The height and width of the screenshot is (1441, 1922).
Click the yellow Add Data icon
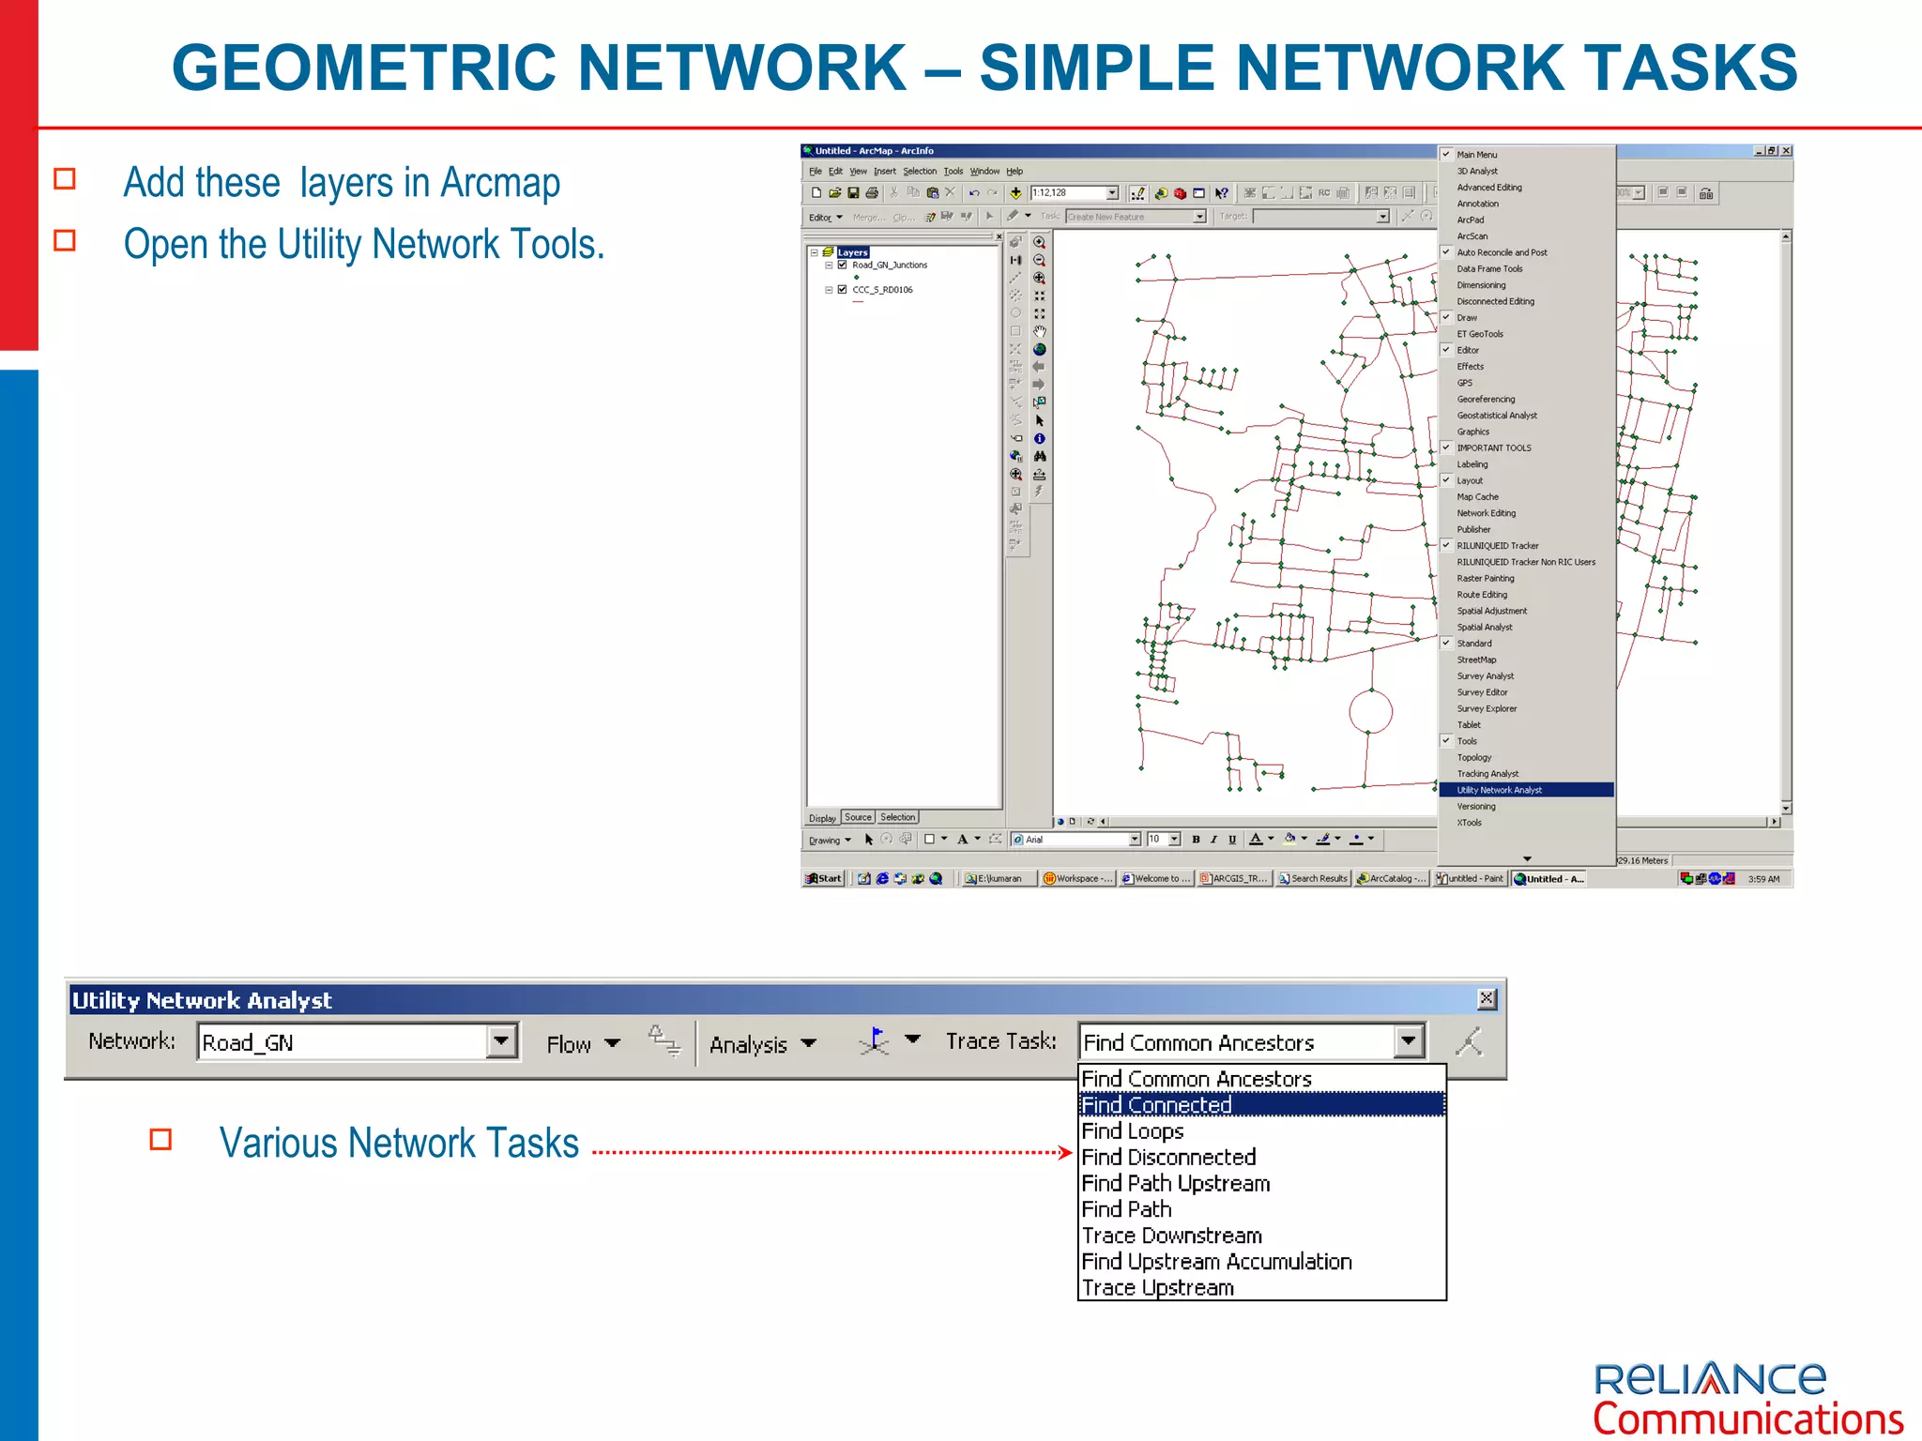coord(1015,193)
